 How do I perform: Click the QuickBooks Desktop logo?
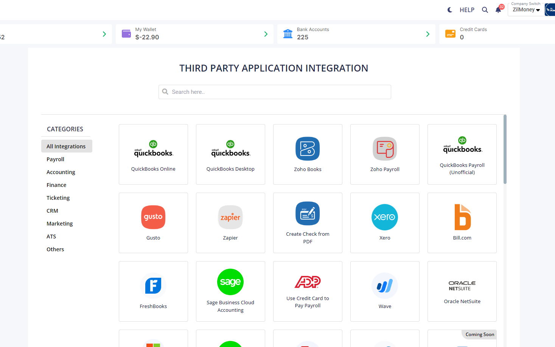[230, 149]
